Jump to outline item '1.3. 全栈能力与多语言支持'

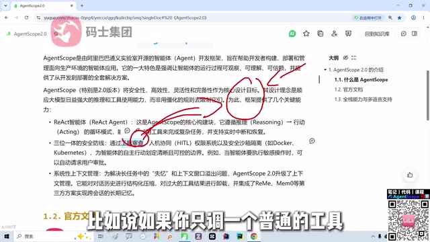[x=363, y=99]
